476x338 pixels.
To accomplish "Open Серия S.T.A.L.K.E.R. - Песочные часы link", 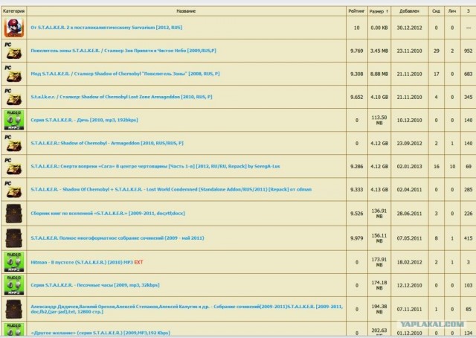I will (94, 285).
